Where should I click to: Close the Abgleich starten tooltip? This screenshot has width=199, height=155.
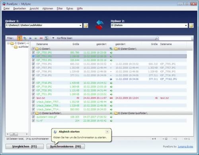[x=107, y=132]
